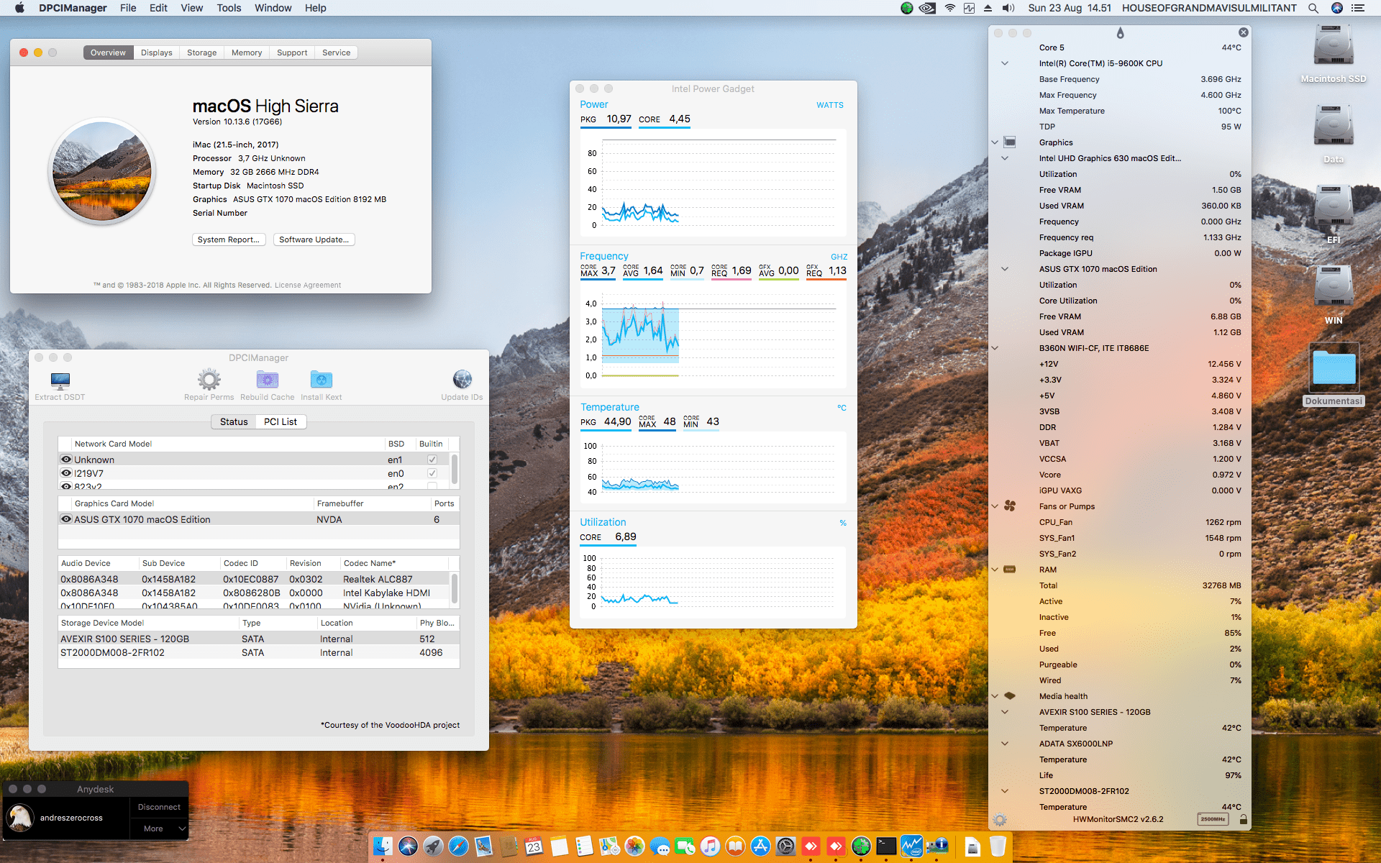This screenshot has width=1381, height=863.
Task: Open the Install Kext tool
Action: (321, 380)
